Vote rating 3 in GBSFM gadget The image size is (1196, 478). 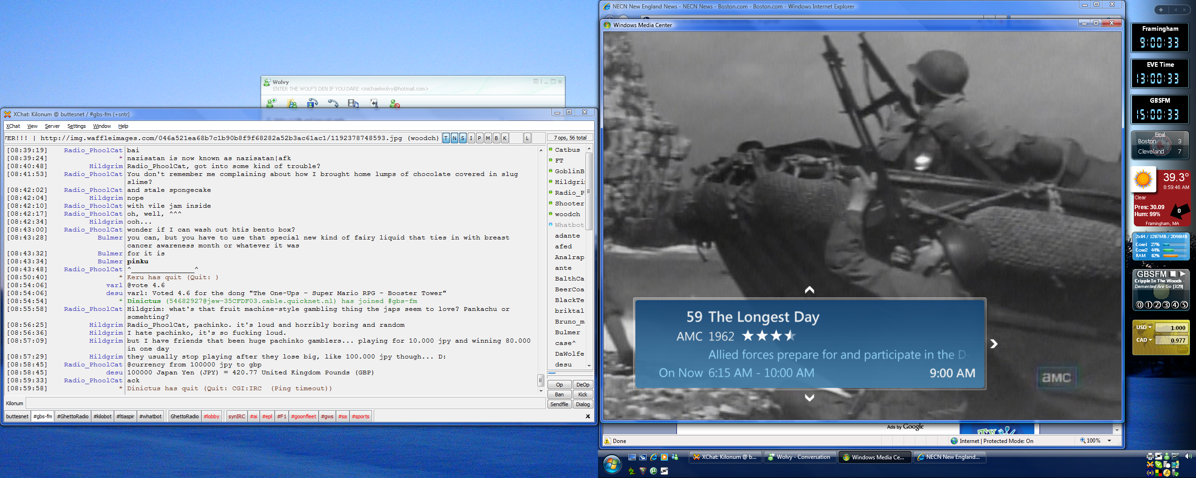pos(1166,305)
